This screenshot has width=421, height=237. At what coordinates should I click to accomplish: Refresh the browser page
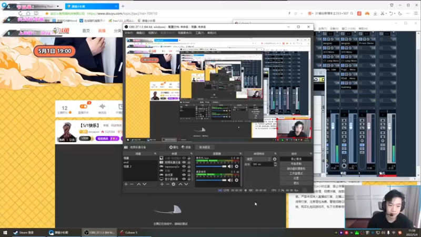tap(21, 14)
